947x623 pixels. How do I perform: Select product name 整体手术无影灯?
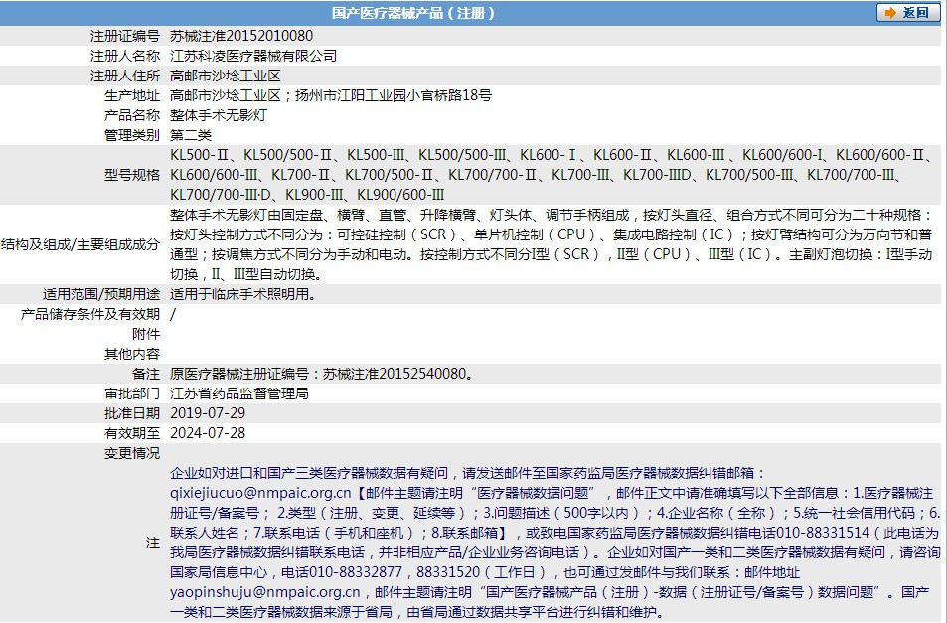coord(219,115)
